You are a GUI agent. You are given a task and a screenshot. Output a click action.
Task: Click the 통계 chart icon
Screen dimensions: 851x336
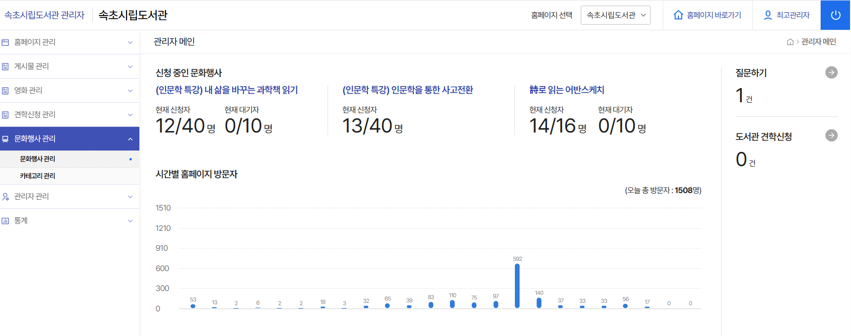(5, 221)
